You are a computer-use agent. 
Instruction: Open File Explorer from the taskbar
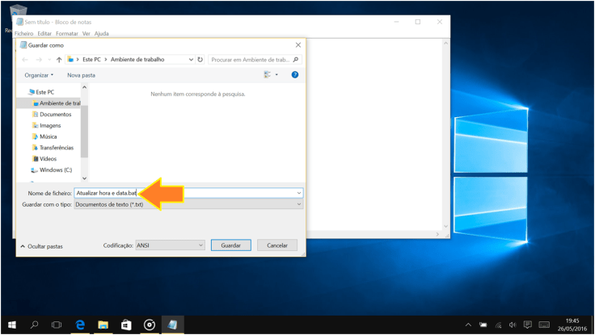pyautogui.click(x=103, y=325)
